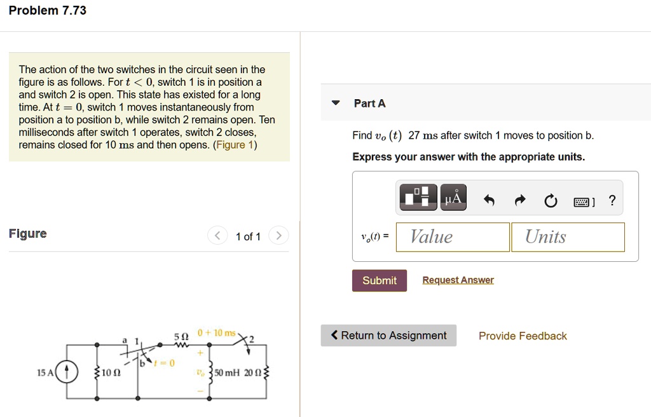Reset the answer box

point(550,199)
